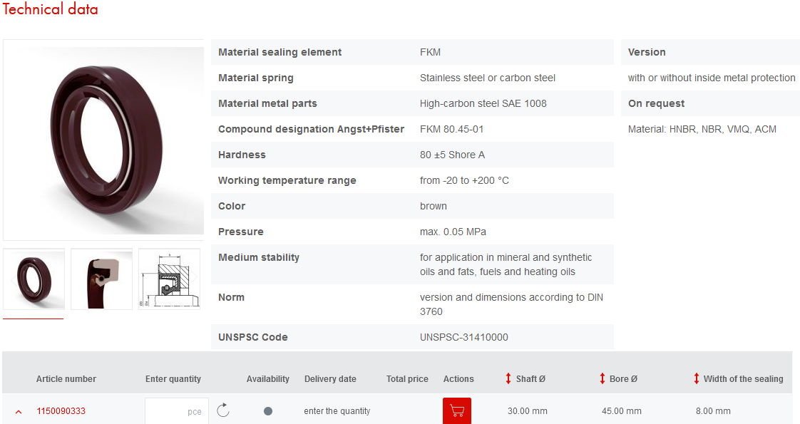This screenshot has width=800, height=424.
Task: Click the Total price column header
Action: (407, 378)
